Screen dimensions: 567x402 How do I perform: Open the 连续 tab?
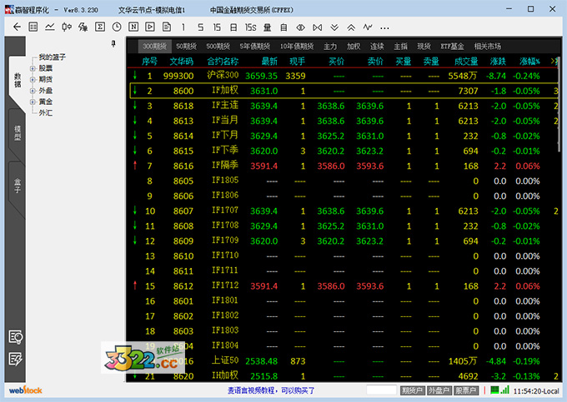click(377, 46)
